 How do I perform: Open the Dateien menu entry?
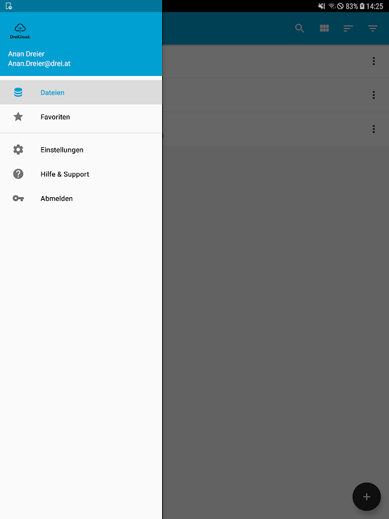pos(80,92)
